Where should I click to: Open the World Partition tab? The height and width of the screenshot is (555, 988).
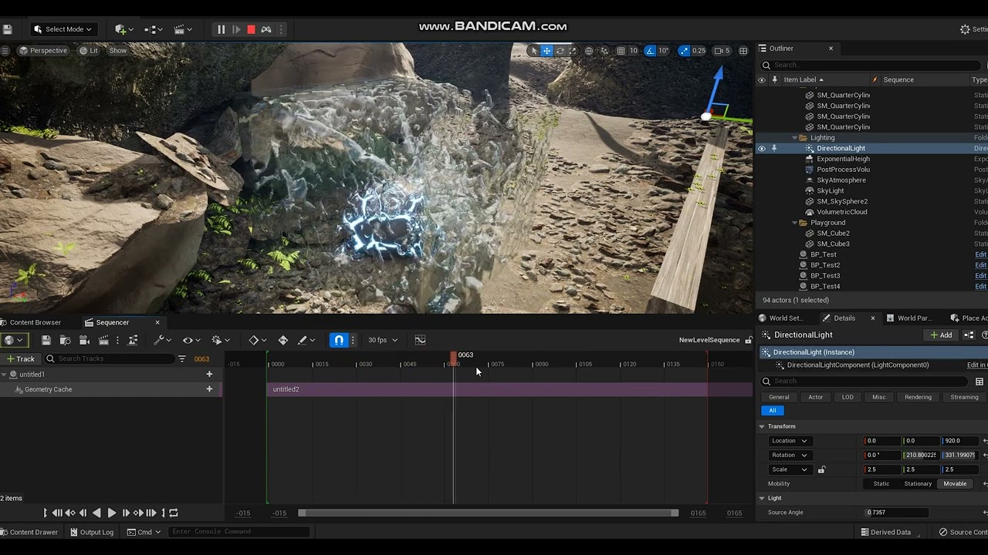910,318
